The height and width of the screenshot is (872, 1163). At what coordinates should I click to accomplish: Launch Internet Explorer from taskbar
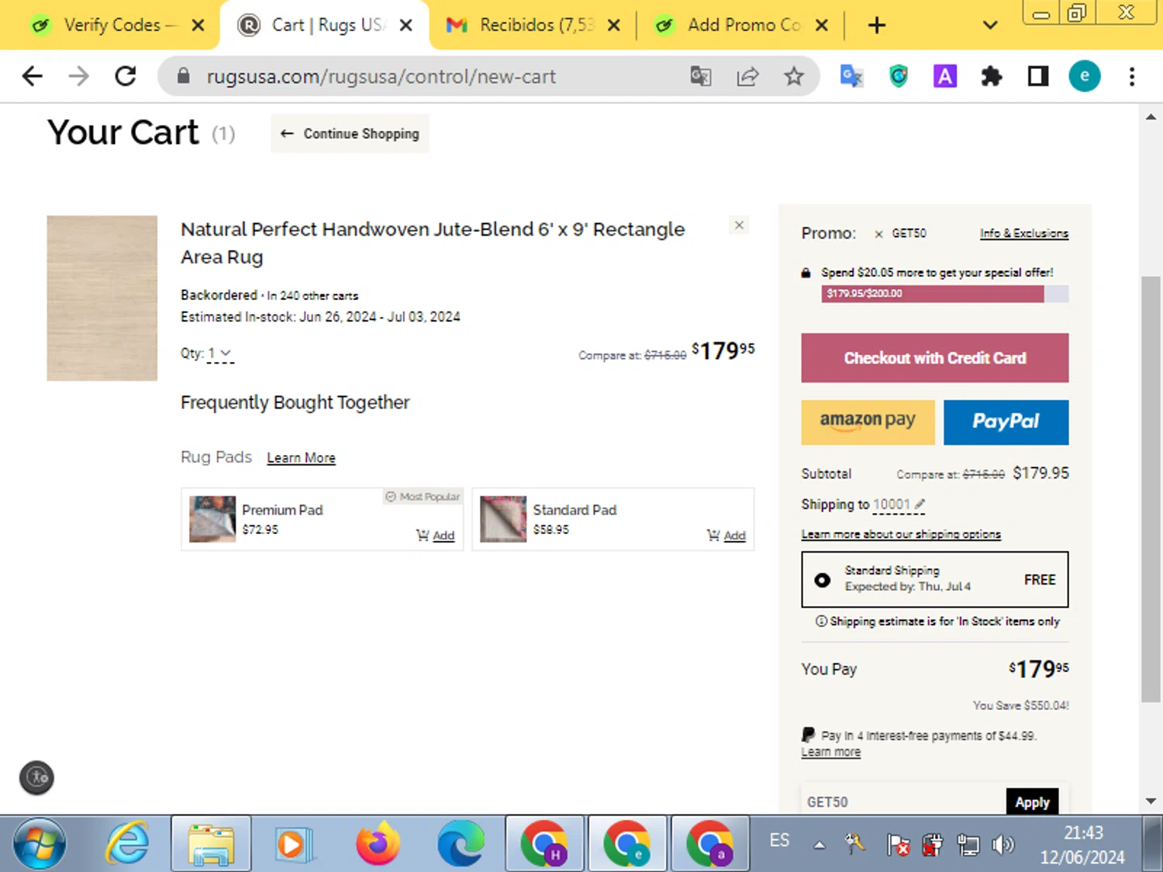point(127,843)
